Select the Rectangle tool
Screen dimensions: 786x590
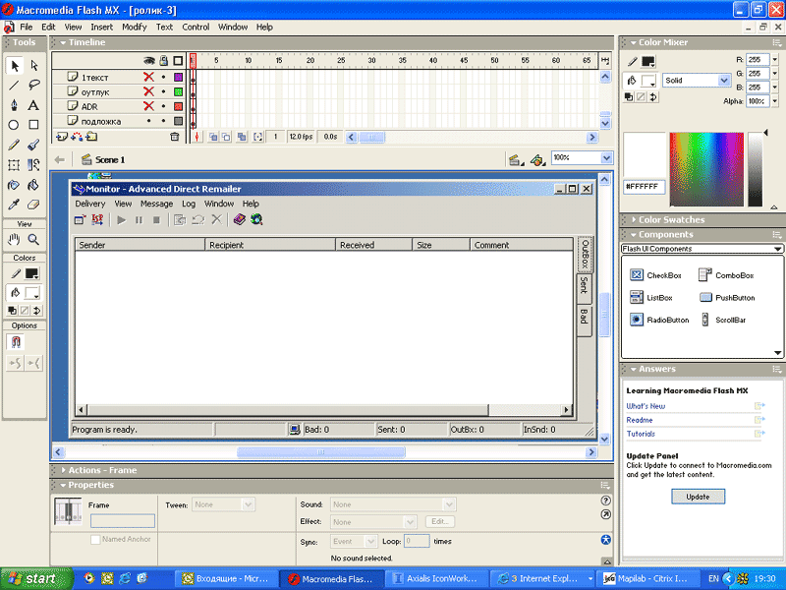(x=33, y=125)
